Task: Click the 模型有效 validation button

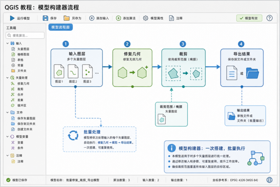Action: (249, 18)
